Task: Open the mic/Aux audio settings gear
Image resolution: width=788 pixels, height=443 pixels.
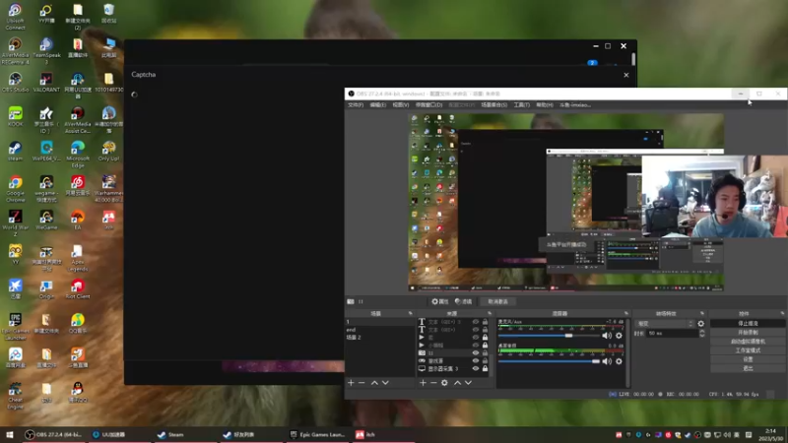Action: click(619, 336)
